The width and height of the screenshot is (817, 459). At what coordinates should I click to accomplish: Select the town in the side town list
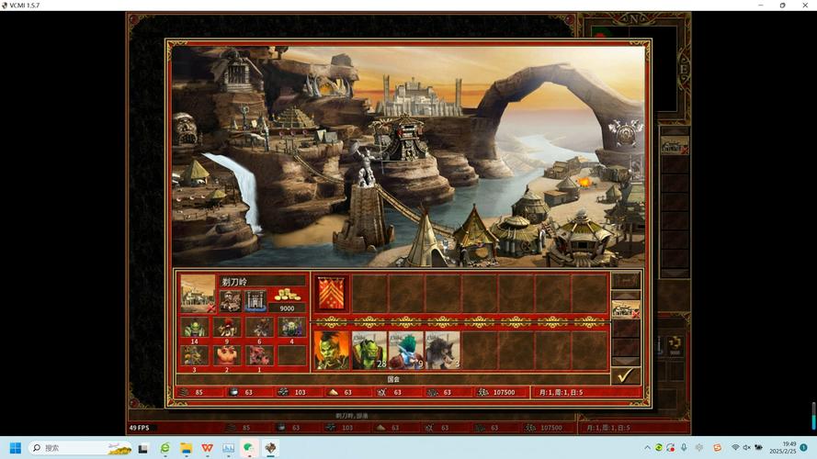[626, 309]
